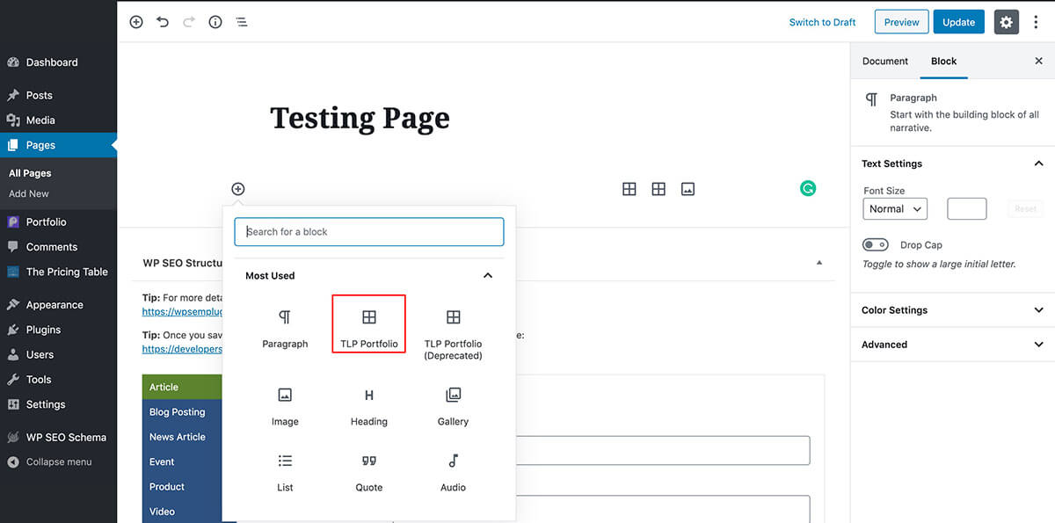
Task: Insert the Paragraph block
Action: click(x=285, y=329)
